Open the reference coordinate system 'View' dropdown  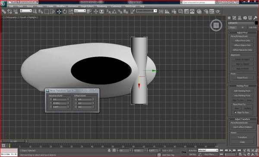[80, 11]
